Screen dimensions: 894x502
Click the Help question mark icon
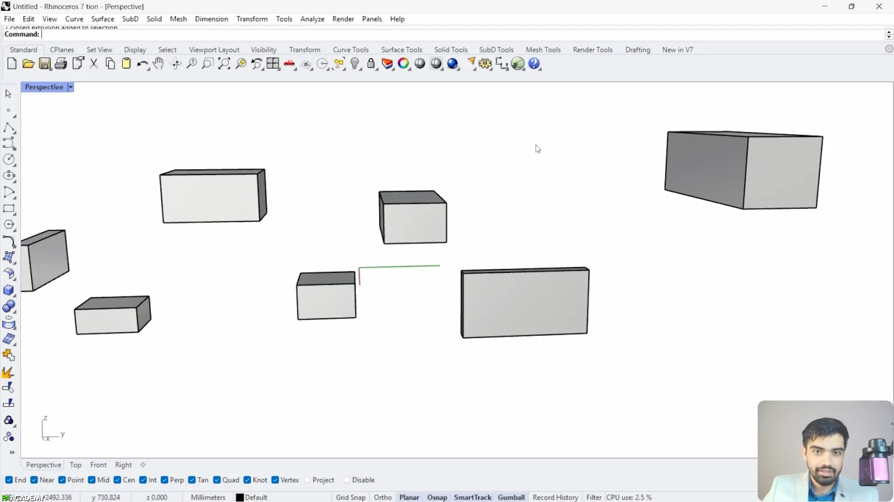pos(534,64)
